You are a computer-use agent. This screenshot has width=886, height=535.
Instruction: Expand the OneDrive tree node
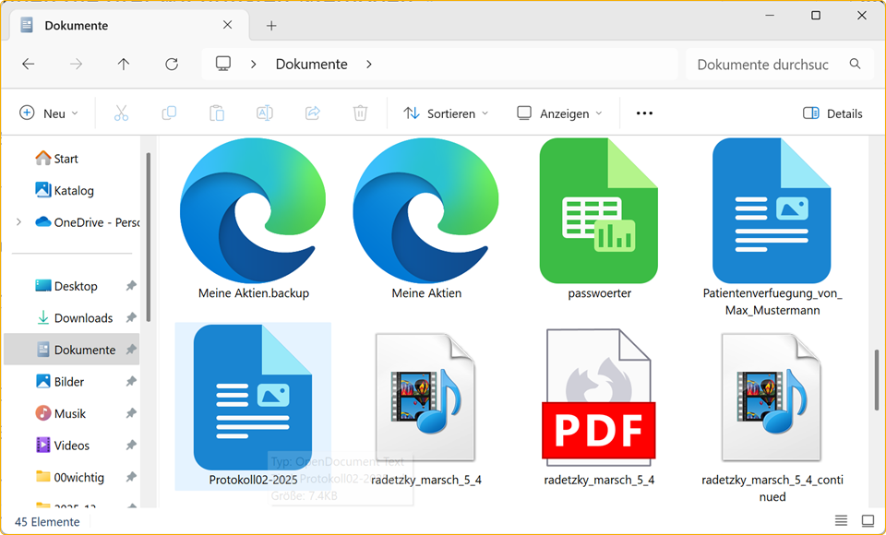pyautogui.click(x=18, y=222)
